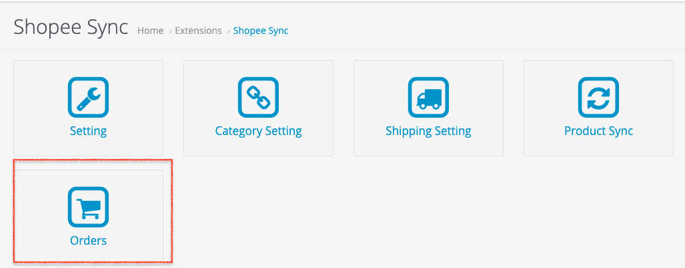The image size is (685, 268).
Task: Select the "Shipping Setting" text label
Action: point(428,131)
